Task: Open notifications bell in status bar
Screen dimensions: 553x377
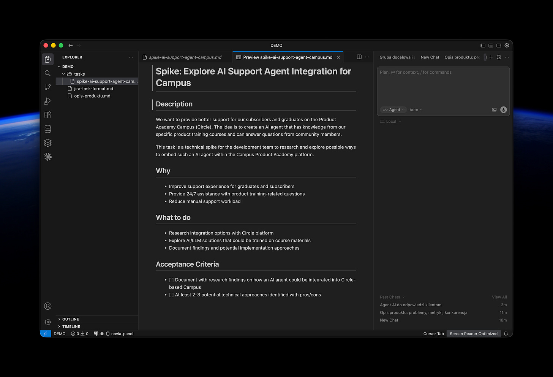Action: click(x=506, y=334)
